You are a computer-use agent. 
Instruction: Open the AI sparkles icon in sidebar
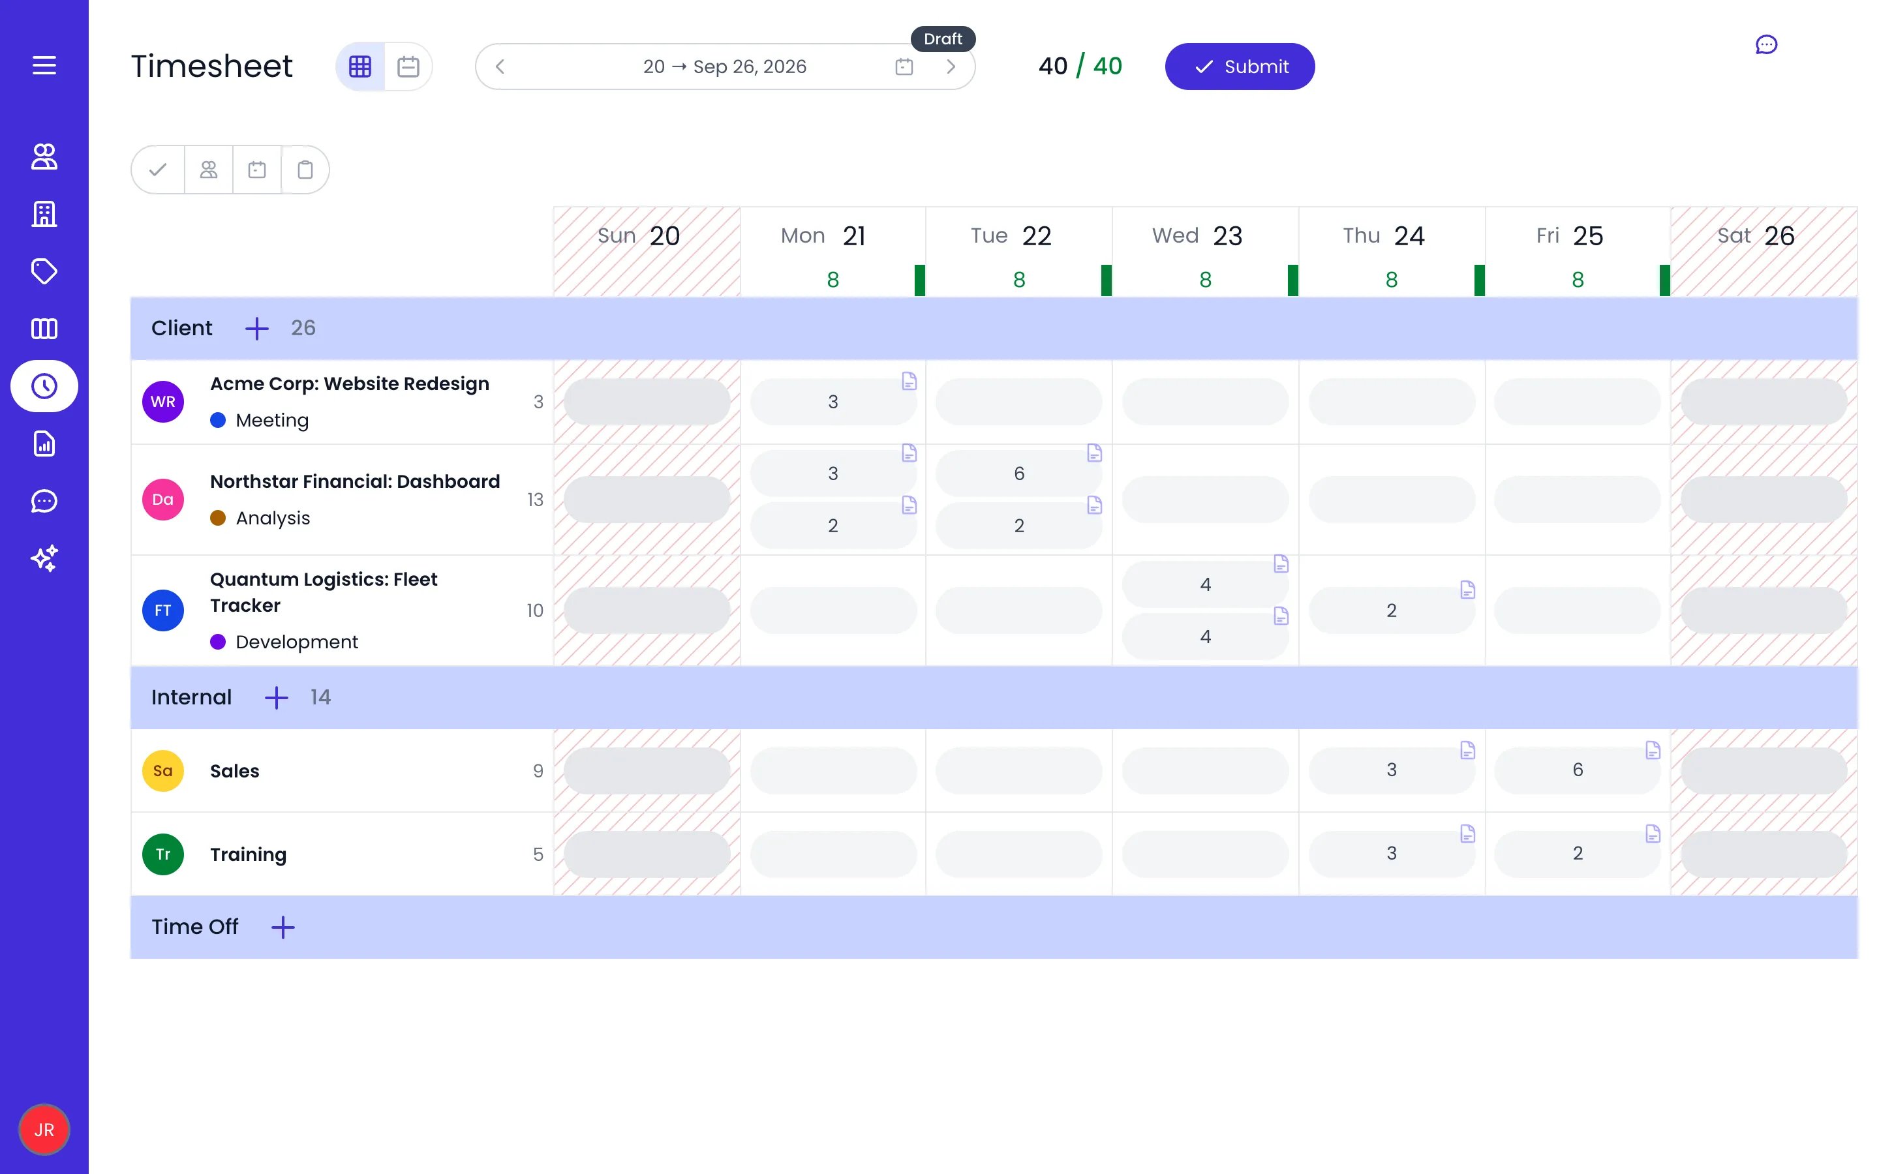click(x=44, y=558)
